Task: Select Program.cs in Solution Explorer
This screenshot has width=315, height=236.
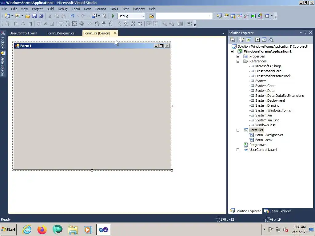Action: click(258, 145)
